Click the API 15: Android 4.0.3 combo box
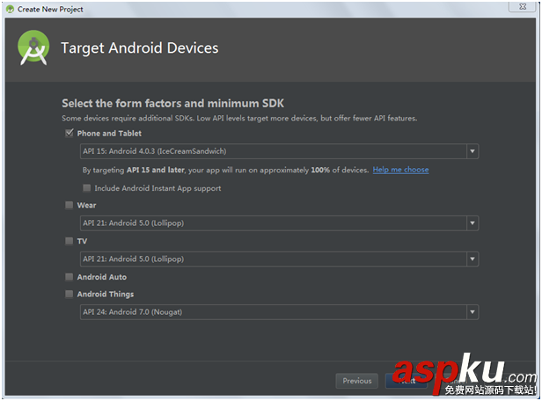 pyautogui.click(x=279, y=151)
